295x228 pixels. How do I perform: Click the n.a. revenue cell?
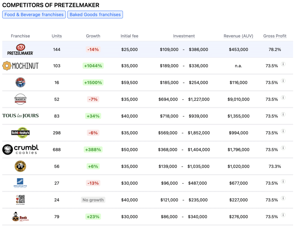[x=238, y=66]
